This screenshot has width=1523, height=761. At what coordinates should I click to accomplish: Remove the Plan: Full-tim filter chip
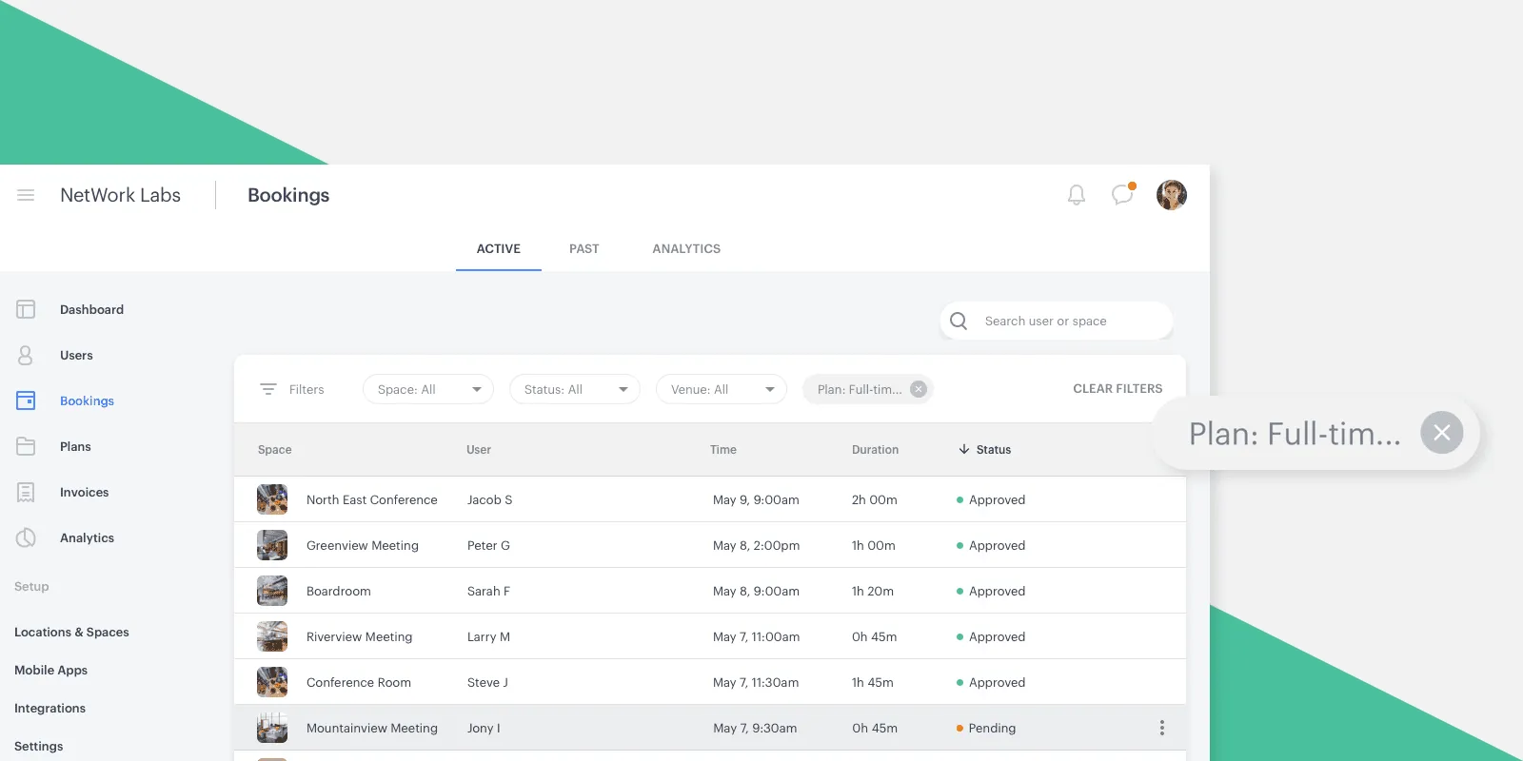[919, 389]
